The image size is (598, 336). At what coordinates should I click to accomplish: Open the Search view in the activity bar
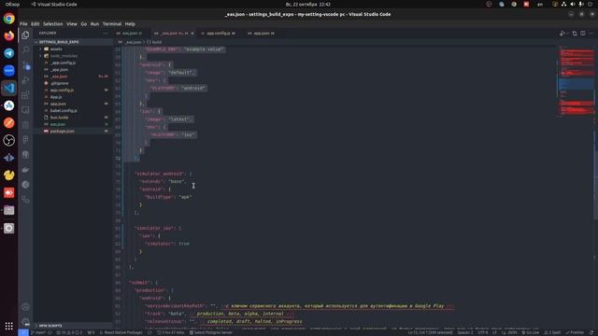(25, 49)
